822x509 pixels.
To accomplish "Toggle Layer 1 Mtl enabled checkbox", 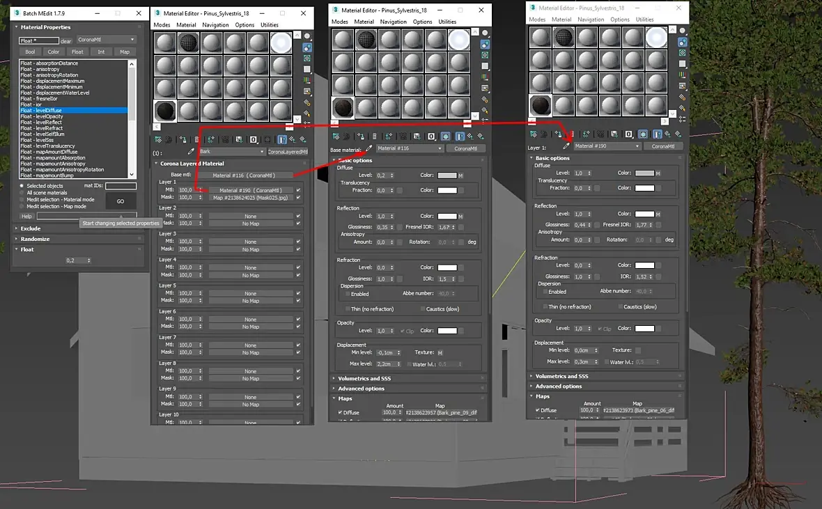I will point(298,190).
